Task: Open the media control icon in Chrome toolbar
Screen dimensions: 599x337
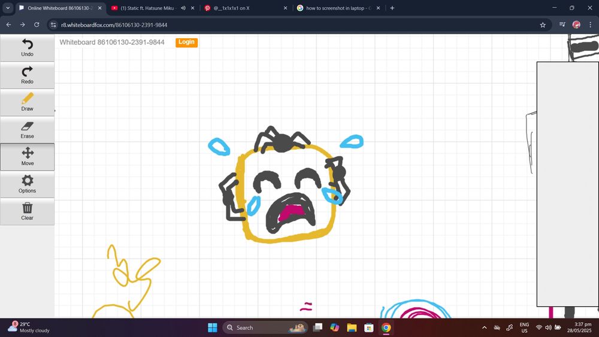Action: 562,25
